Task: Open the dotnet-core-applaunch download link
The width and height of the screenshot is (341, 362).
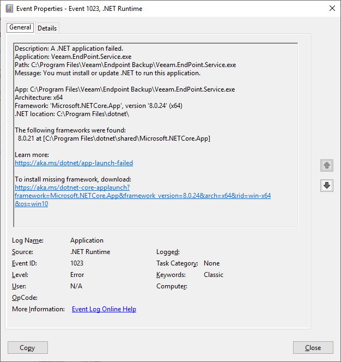Action: pyautogui.click(x=143, y=196)
